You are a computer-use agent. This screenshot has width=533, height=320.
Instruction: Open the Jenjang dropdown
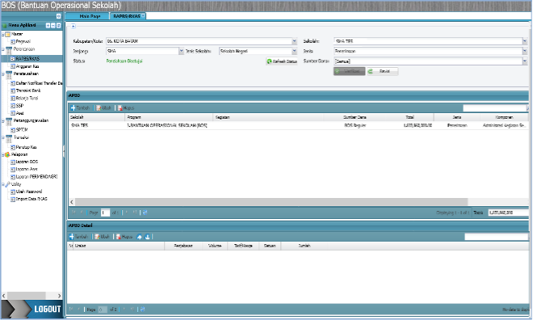click(x=181, y=51)
